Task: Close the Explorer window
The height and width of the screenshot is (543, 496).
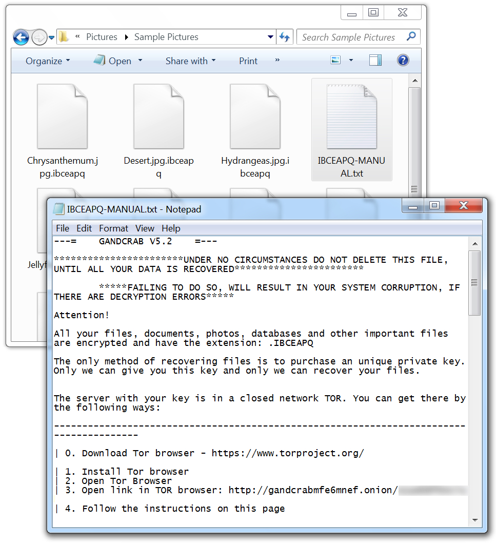Action: [403, 13]
